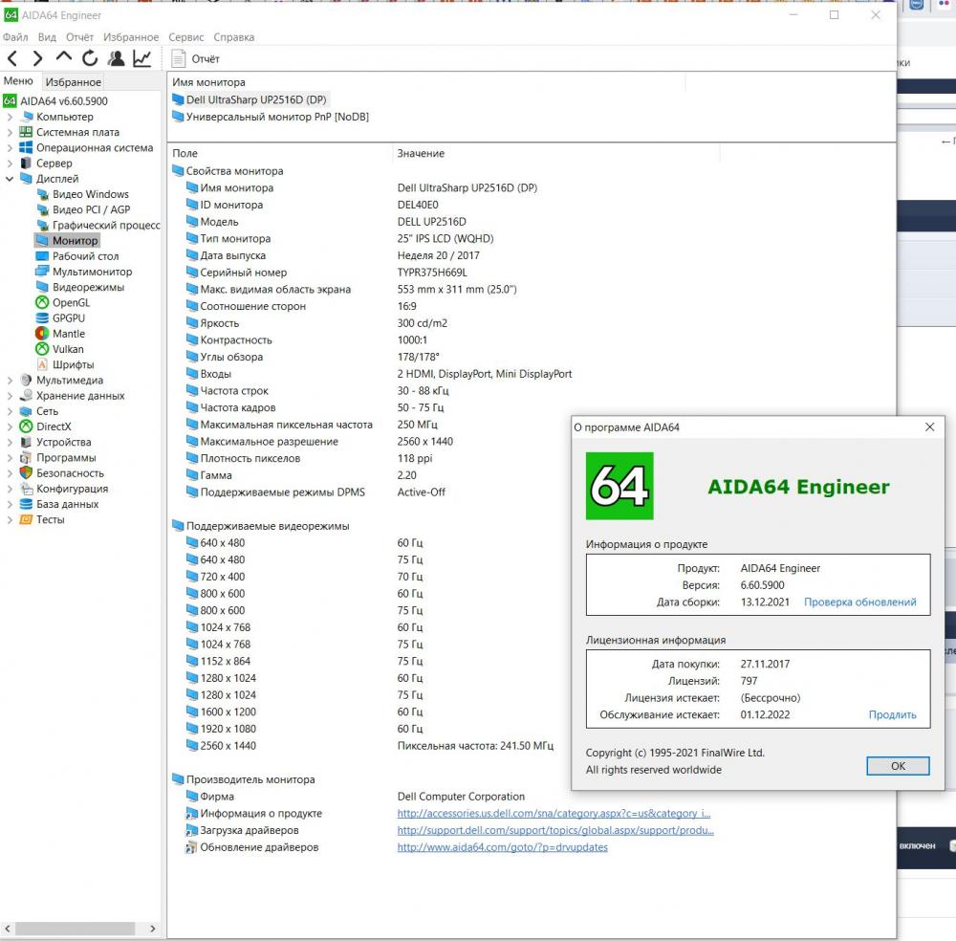Expand the Мультимедиа tree node

point(10,380)
